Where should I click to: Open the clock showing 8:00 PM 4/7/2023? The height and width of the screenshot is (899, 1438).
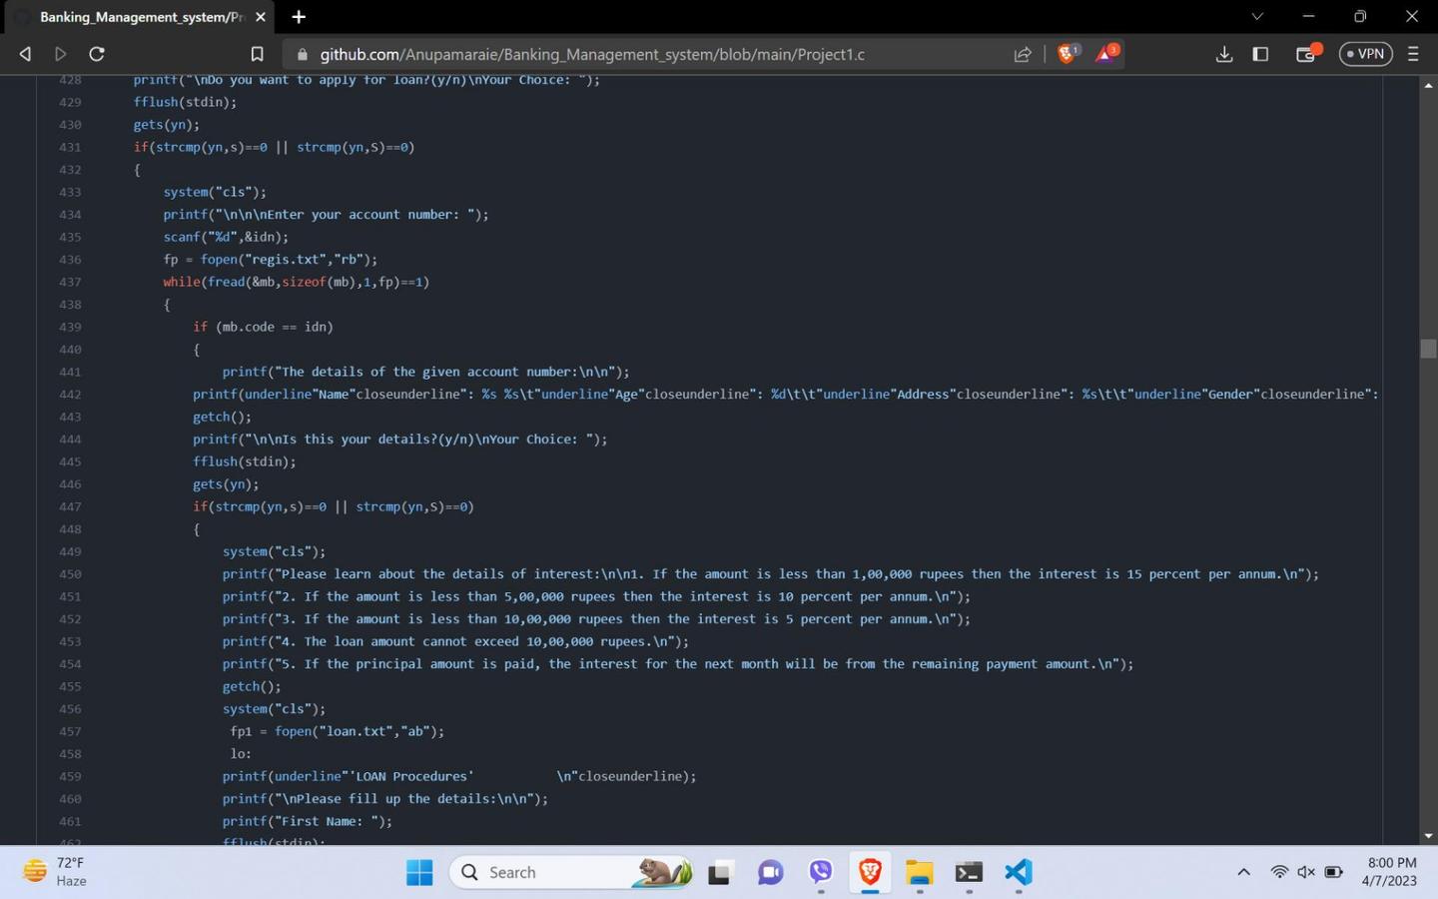point(1390,872)
